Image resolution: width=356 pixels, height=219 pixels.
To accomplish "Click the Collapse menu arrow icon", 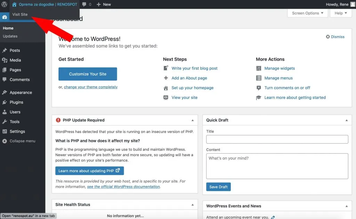I will point(5,141).
